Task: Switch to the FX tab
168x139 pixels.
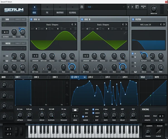Action: 47,12
